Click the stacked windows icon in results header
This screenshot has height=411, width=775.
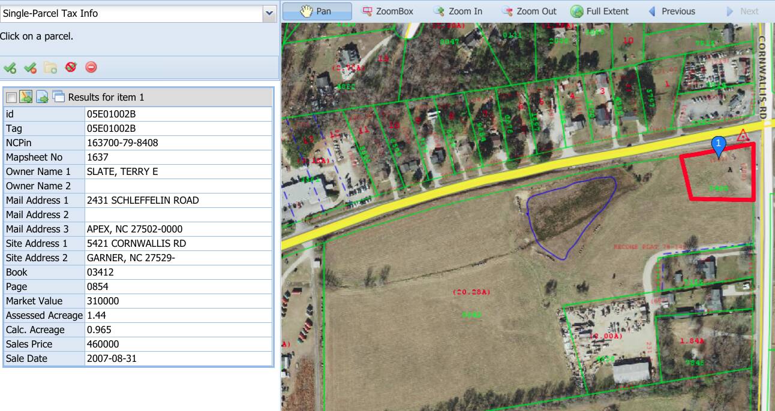tap(58, 96)
